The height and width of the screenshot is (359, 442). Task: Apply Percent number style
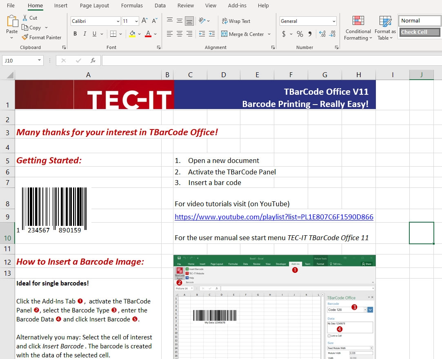pos(300,34)
